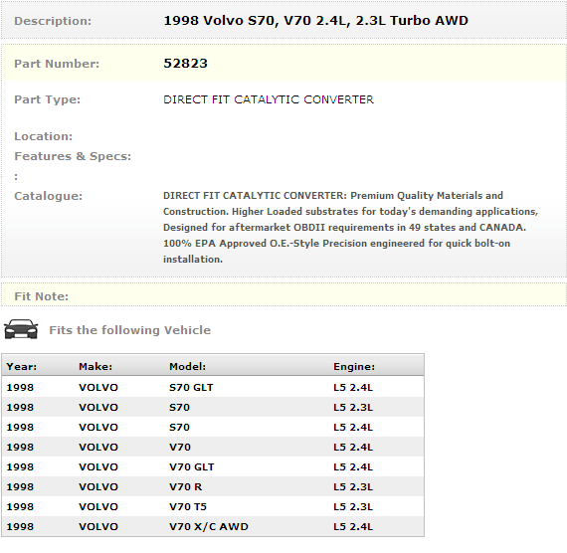Select part number 52823
This screenshot has height=553, width=567.
185,64
